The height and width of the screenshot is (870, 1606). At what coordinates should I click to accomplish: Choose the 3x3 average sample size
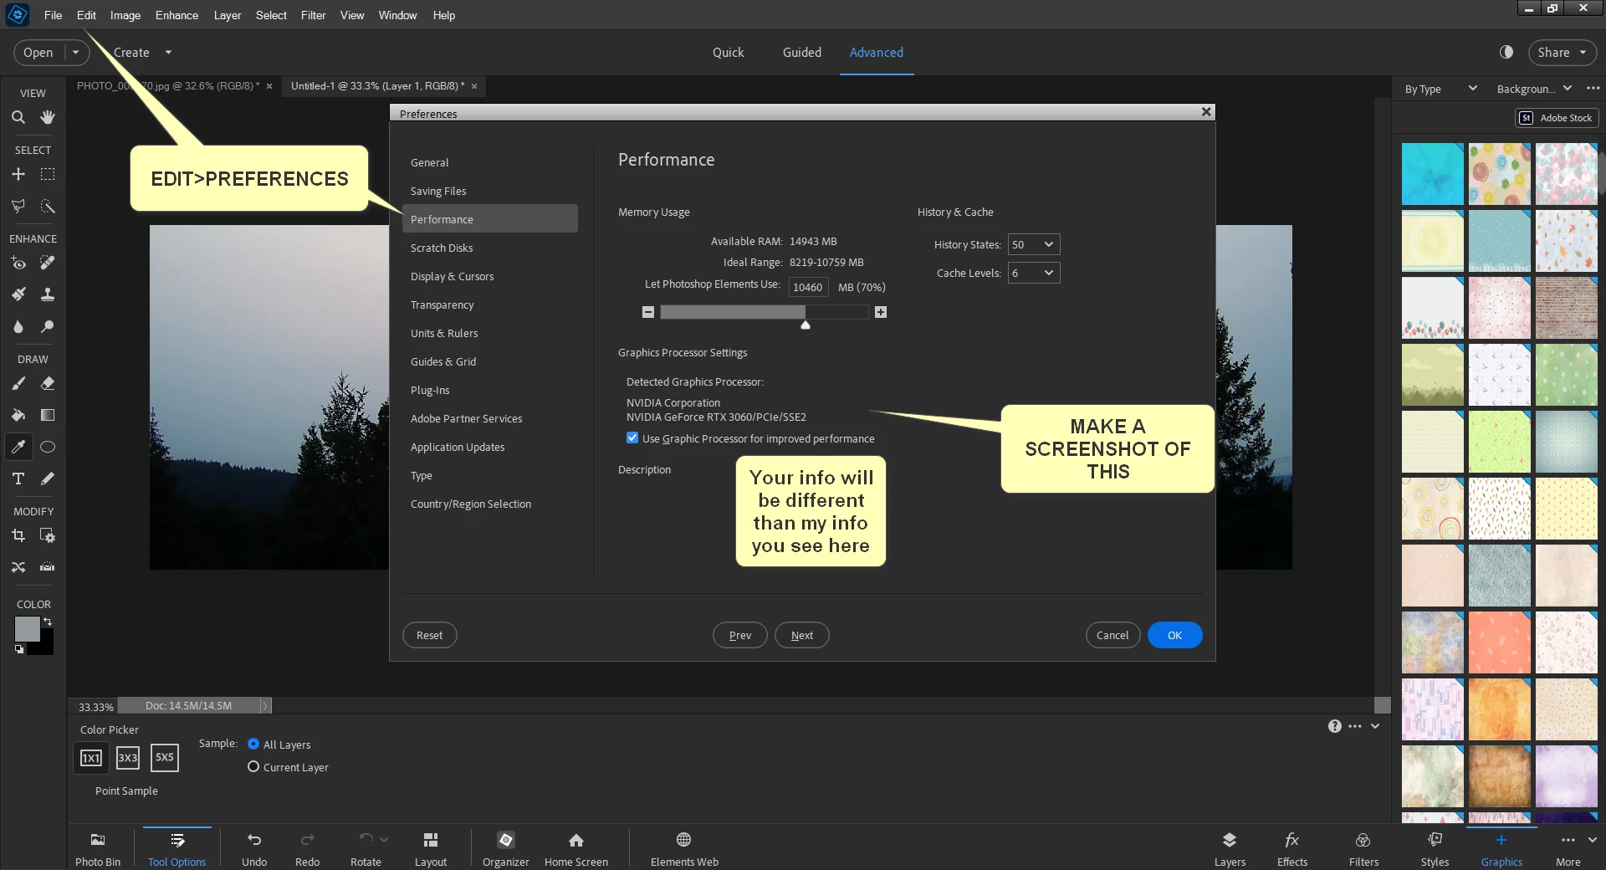pos(128,758)
